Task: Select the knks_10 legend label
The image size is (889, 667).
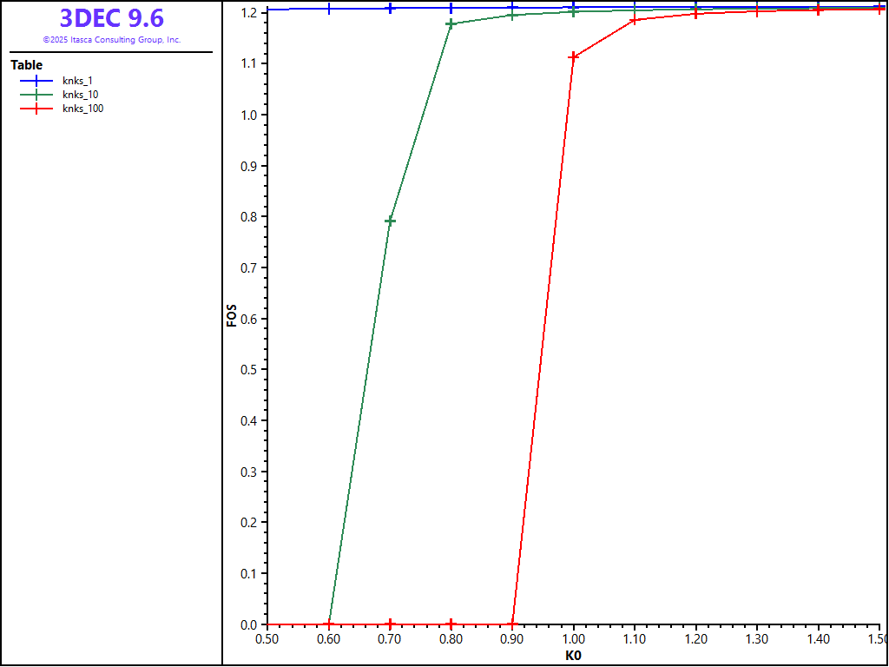Action: [x=80, y=95]
